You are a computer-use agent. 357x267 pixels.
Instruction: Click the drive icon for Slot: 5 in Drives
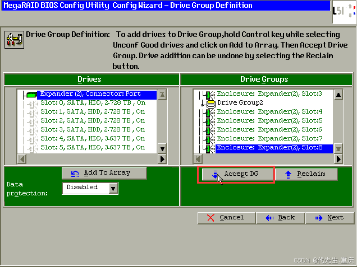[33, 148]
